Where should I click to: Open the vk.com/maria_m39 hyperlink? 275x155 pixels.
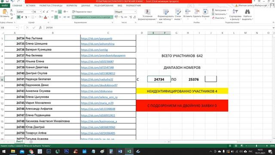click(x=97, y=103)
